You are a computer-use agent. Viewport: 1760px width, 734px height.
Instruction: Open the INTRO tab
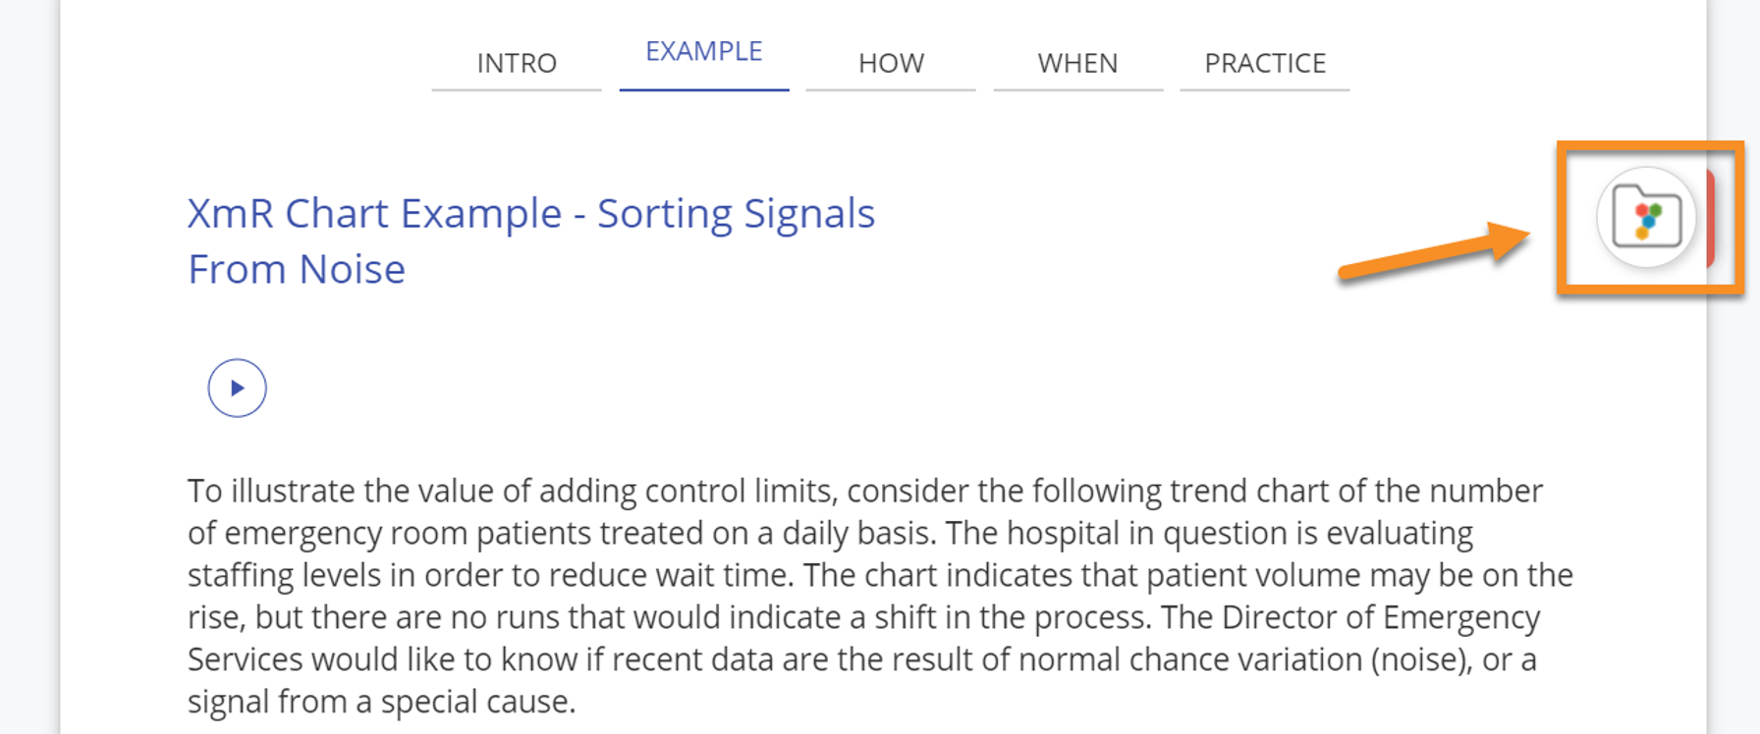pos(517,64)
